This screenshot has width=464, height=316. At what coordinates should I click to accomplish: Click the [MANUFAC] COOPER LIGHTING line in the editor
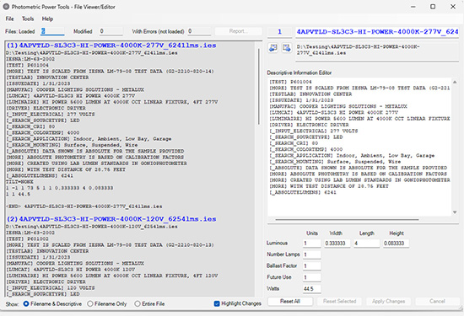tap(338, 106)
